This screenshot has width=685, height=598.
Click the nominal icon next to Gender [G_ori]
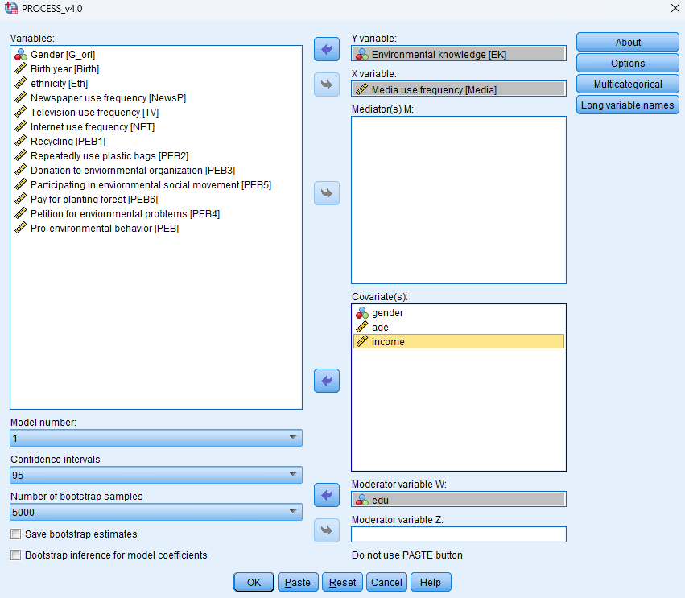pyautogui.click(x=21, y=55)
